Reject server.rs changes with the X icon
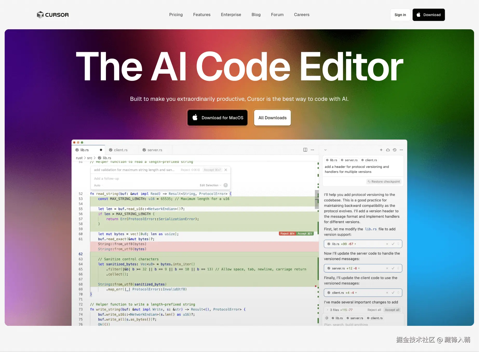This screenshot has height=352, width=479. pyautogui.click(x=387, y=268)
